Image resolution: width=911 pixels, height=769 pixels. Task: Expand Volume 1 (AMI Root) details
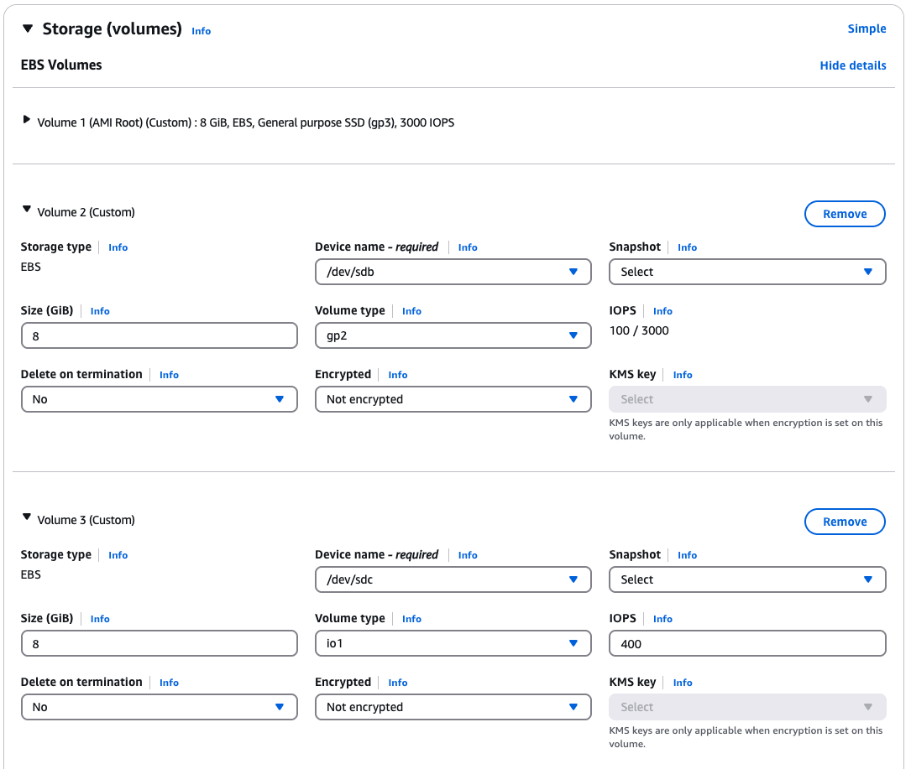pos(26,121)
